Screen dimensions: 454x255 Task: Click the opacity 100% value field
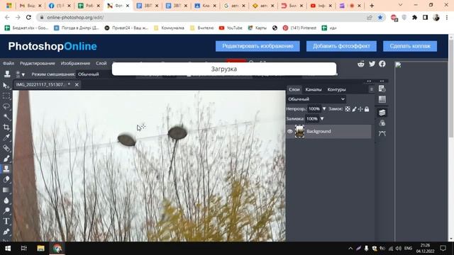314,109
